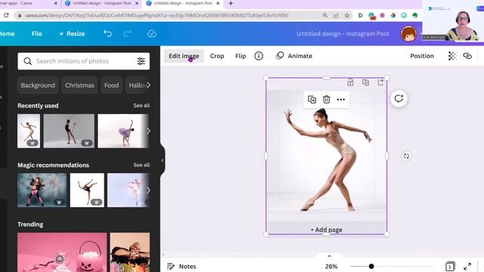The image size is (484, 272).
Task: Close the third Untitled design tab
Action: pyautogui.click(x=218, y=3)
